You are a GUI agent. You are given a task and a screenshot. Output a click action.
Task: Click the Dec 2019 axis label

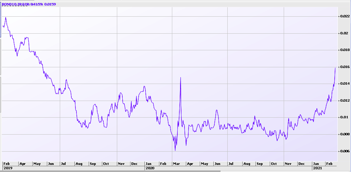[134, 164]
